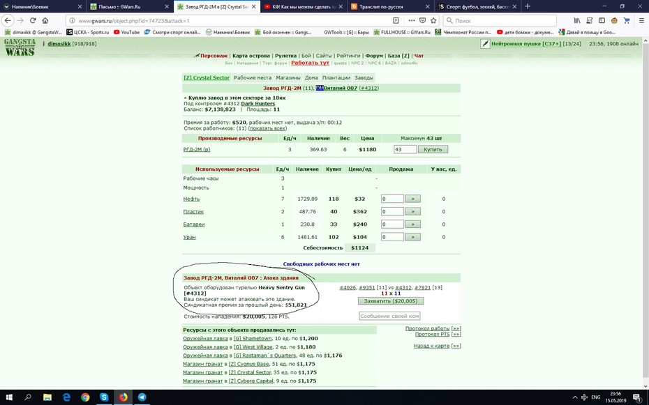
Task: Bookmark this page with star icon
Action: [433, 20]
